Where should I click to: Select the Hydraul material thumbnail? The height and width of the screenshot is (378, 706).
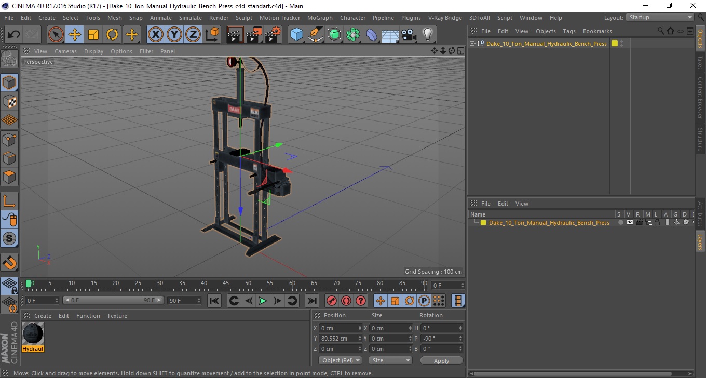33,334
